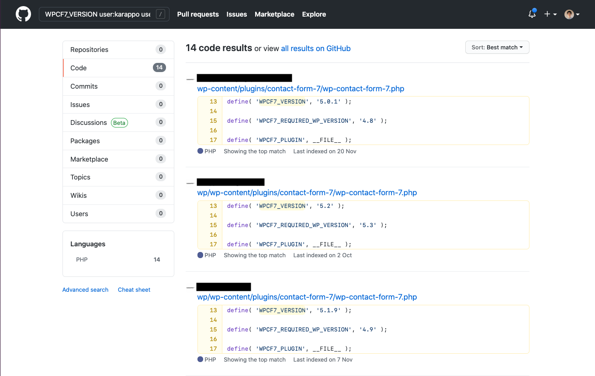Image resolution: width=595 pixels, height=376 pixels.
Task: Open first wp-contact-form-7.php file result
Action: pos(301,89)
